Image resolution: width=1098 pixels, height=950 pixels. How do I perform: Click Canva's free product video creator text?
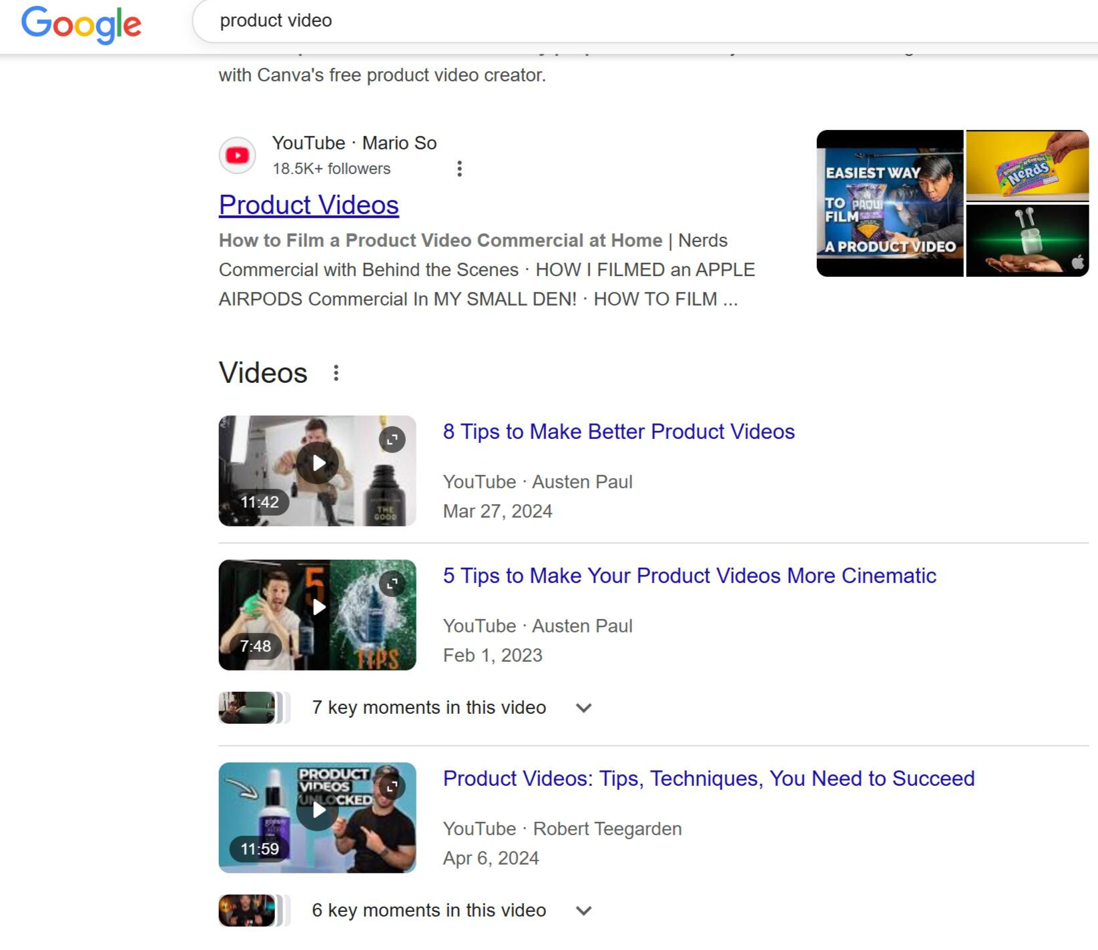pyautogui.click(x=382, y=75)
